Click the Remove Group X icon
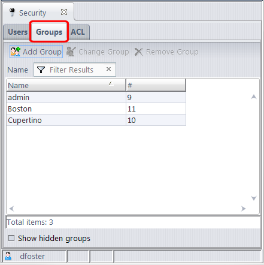The height and width of the screenshot is (265, 264). coord(138,52)
